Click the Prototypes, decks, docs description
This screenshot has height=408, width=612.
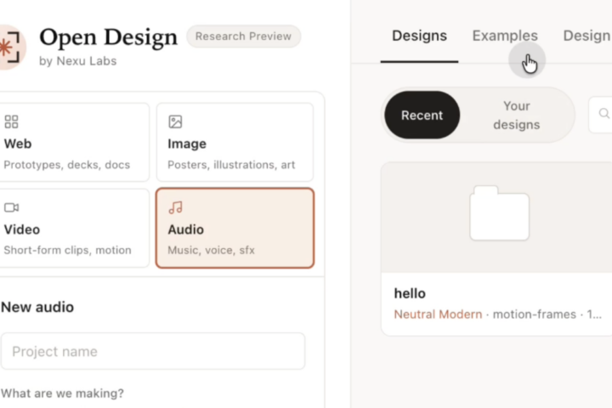(x=67, y=165)
